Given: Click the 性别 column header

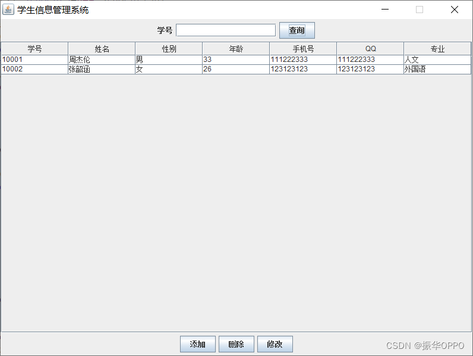Looking at the screenshot, I should tap(169, 49).
